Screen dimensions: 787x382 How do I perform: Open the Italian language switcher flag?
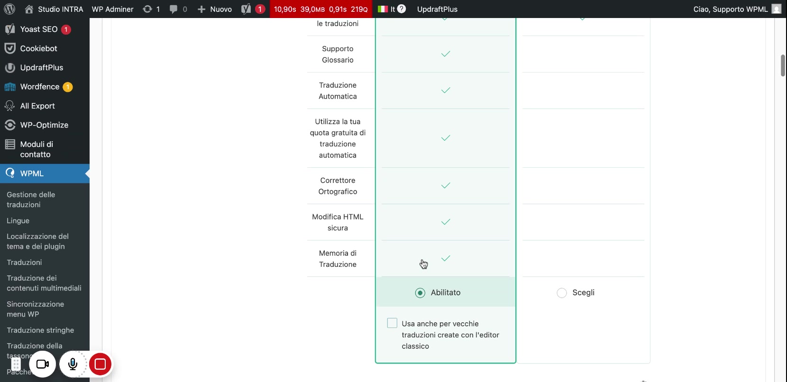pyautogui.click(x=383, y=9)
